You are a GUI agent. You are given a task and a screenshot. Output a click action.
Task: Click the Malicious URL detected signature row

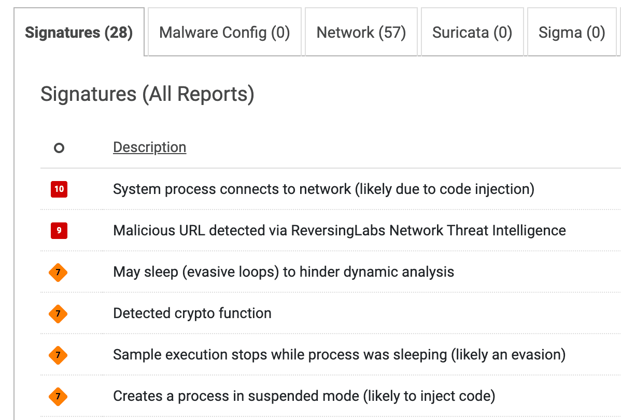[339, 231]
